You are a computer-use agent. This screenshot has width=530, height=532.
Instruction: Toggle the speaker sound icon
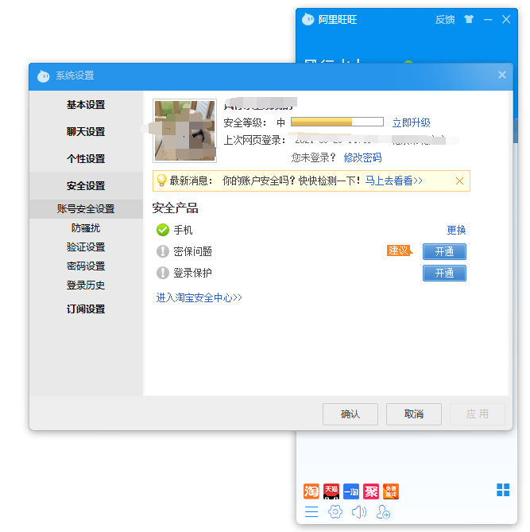[x=359, y=512]
